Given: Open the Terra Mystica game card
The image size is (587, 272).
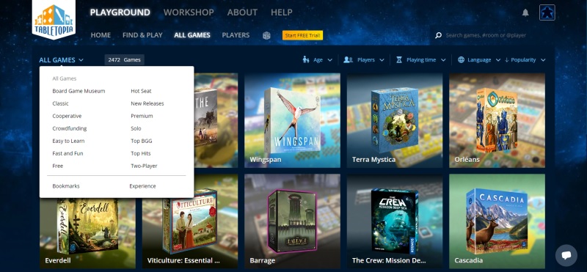Looking at the screenshot, I should point(395,120).
